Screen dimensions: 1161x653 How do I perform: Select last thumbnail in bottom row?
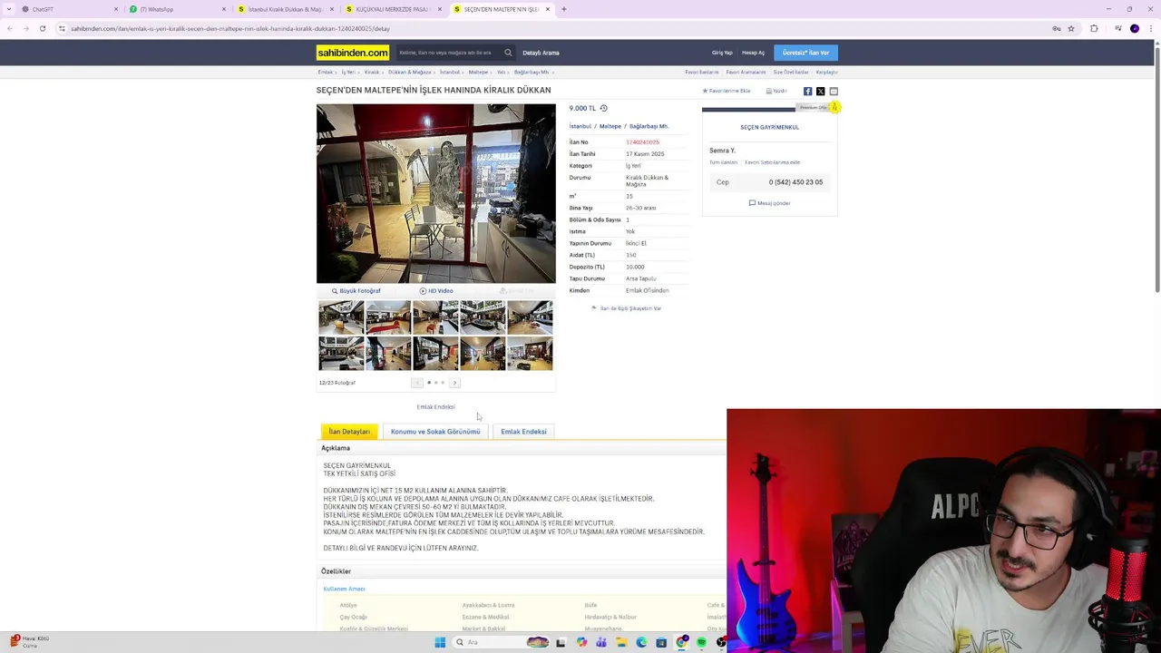tap(530, 354)
